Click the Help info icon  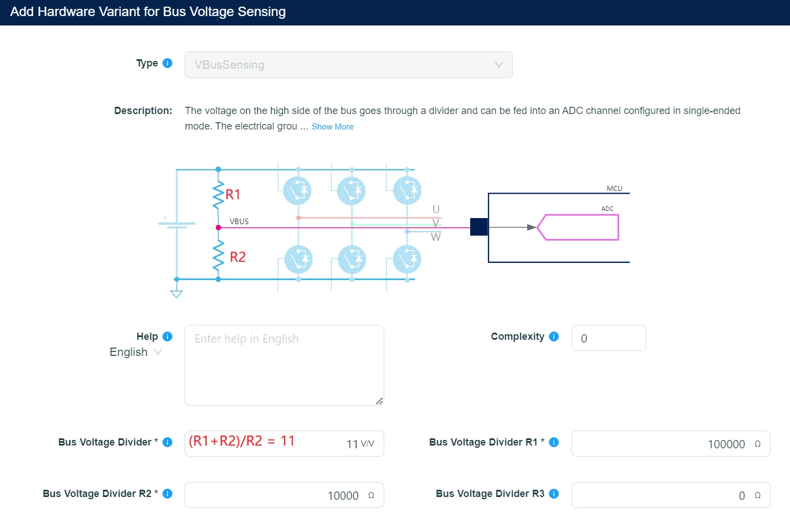click(x=167, y=336)
